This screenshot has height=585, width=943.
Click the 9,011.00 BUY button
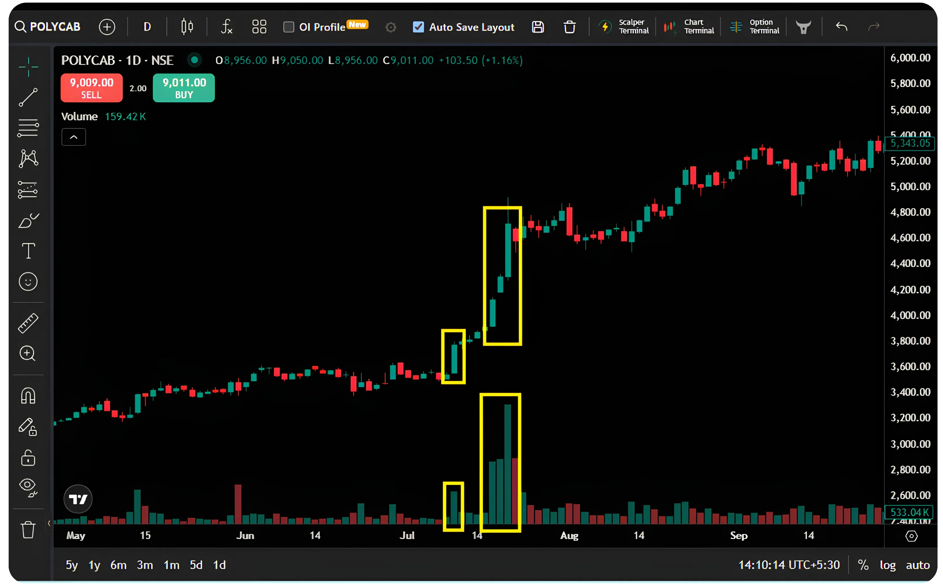[x=184, y=88]
